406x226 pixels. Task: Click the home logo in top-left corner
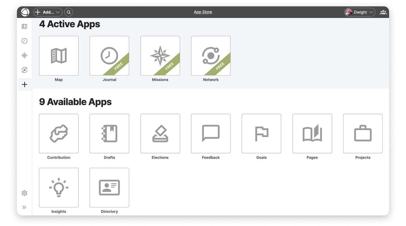pyautogui.click(x=25, y=12)
